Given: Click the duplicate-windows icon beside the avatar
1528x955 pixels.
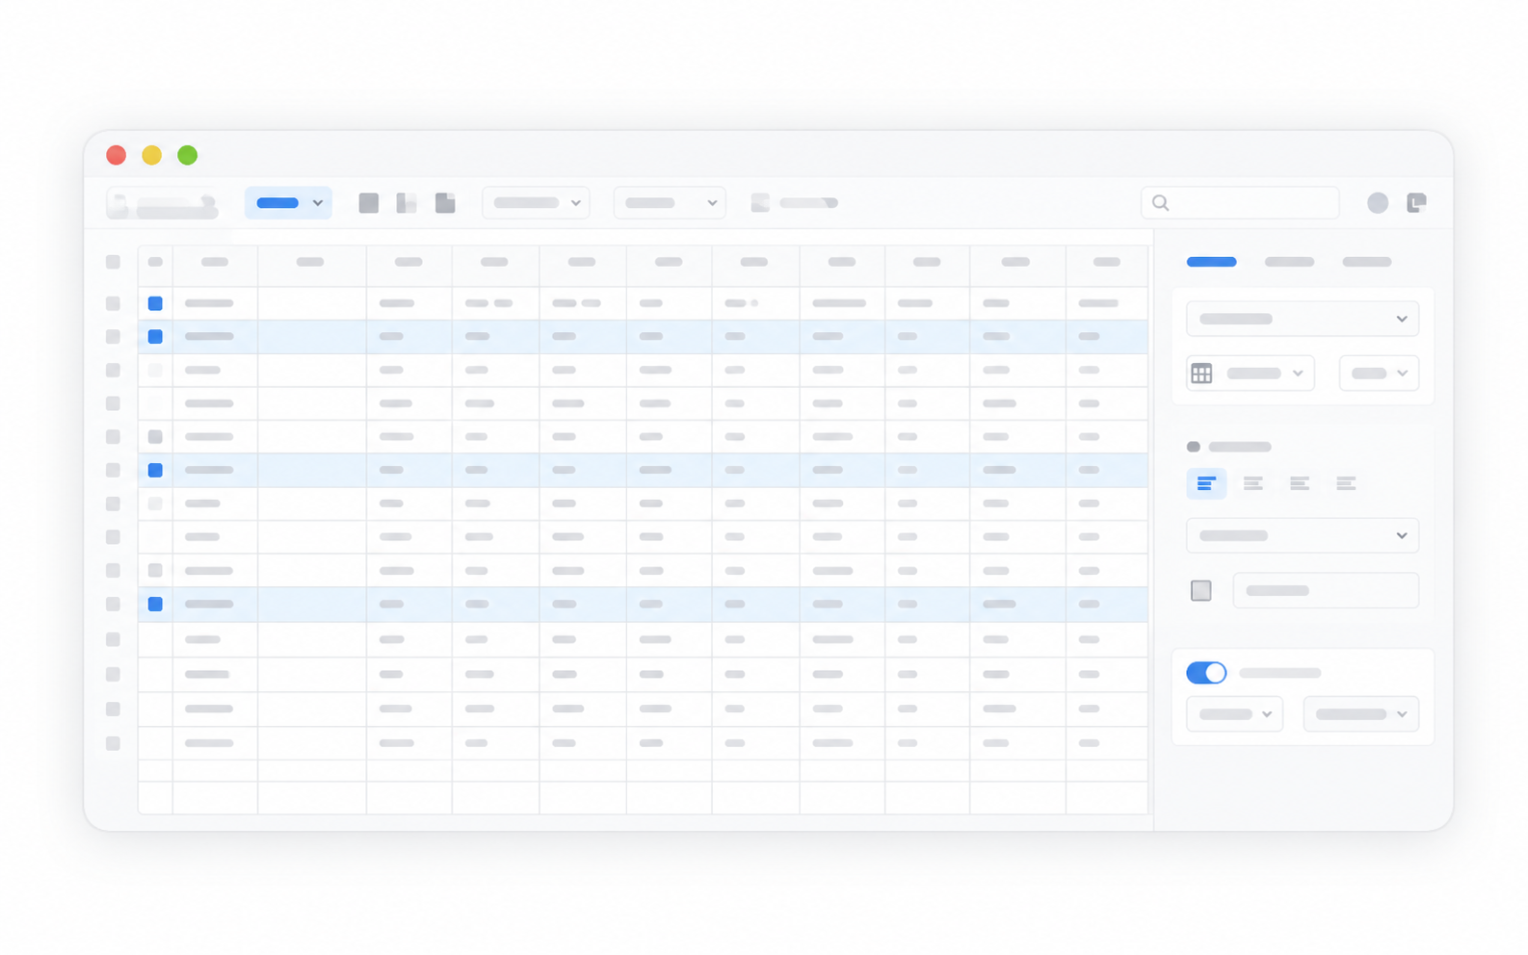Looking at the screenshot, I should tap(1416, 203).
